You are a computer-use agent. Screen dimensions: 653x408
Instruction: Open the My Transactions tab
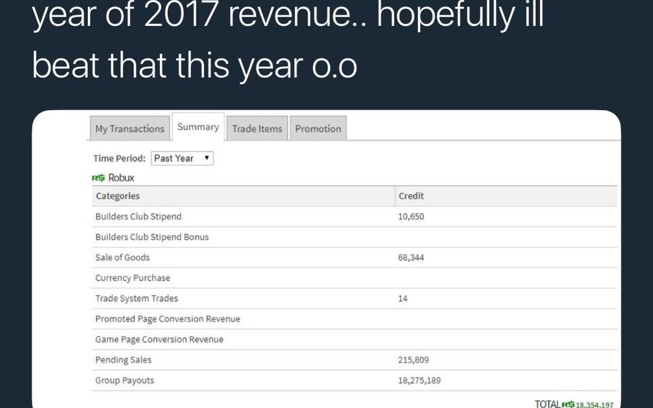[x=129, y=128]
